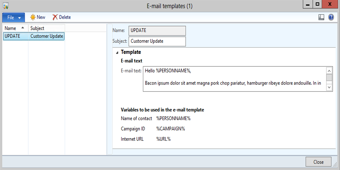Viewport: 340px width, 170px height.
Task: Click the red Delete X icon
Action: click(x=55, y=17)
